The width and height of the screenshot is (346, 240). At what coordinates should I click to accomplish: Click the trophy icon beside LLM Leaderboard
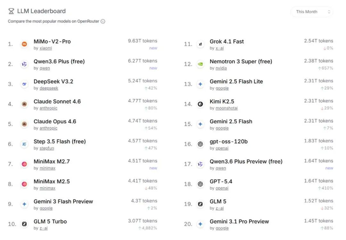click(11, 11)
